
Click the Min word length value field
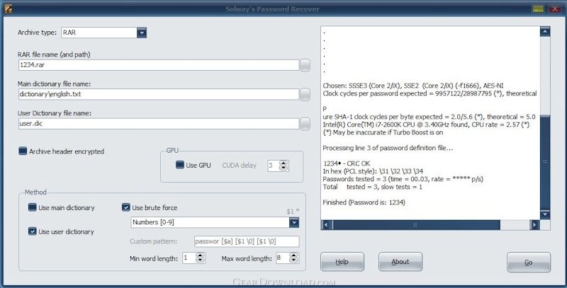click(x=189, y=258)
